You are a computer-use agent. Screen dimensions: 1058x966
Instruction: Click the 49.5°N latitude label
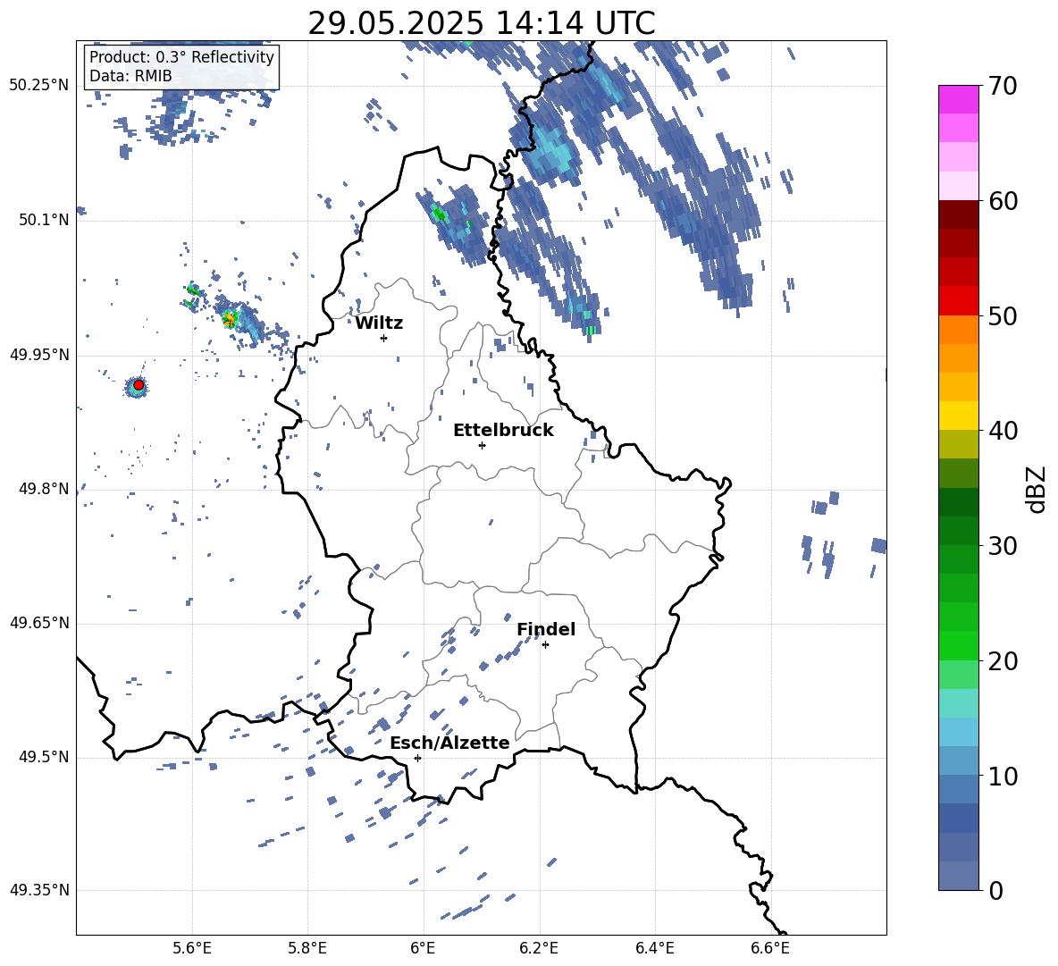(44, 757)
